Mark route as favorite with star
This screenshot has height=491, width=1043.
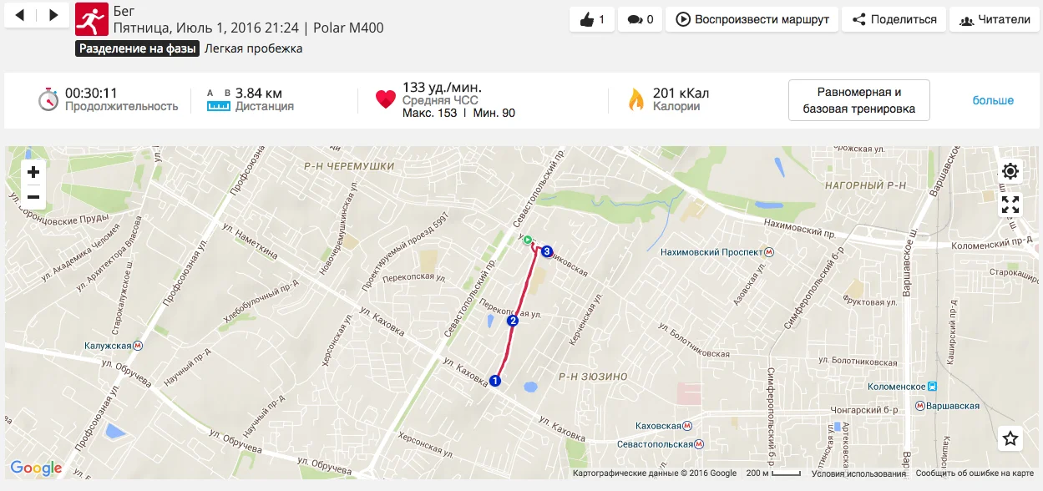tap(1010, 438)
